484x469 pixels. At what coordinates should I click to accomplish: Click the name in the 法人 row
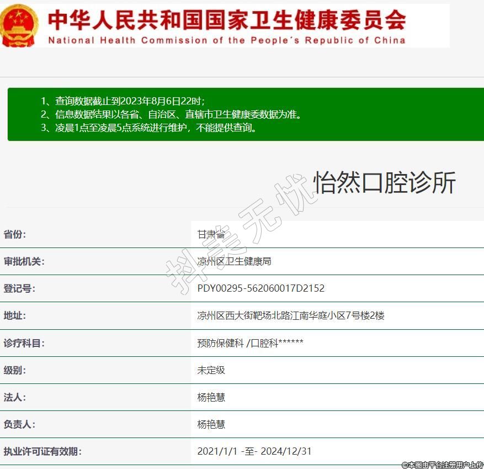(x=211, y=397)
